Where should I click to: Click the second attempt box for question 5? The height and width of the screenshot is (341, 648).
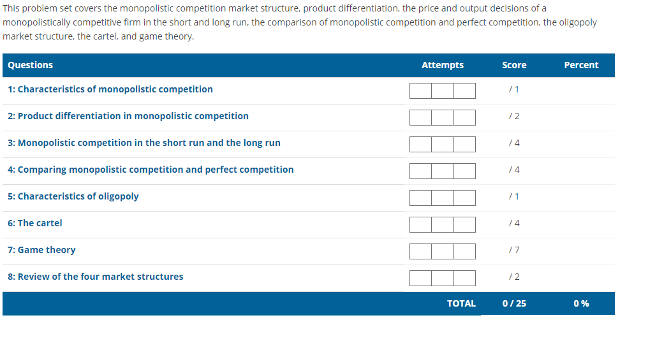coord(443,198)
